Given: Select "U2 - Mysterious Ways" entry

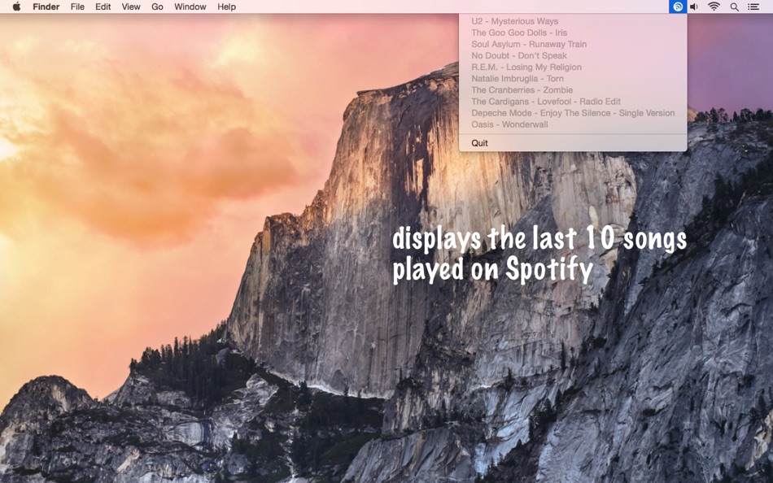Looking at the screenshot, I should coord(573,21).
